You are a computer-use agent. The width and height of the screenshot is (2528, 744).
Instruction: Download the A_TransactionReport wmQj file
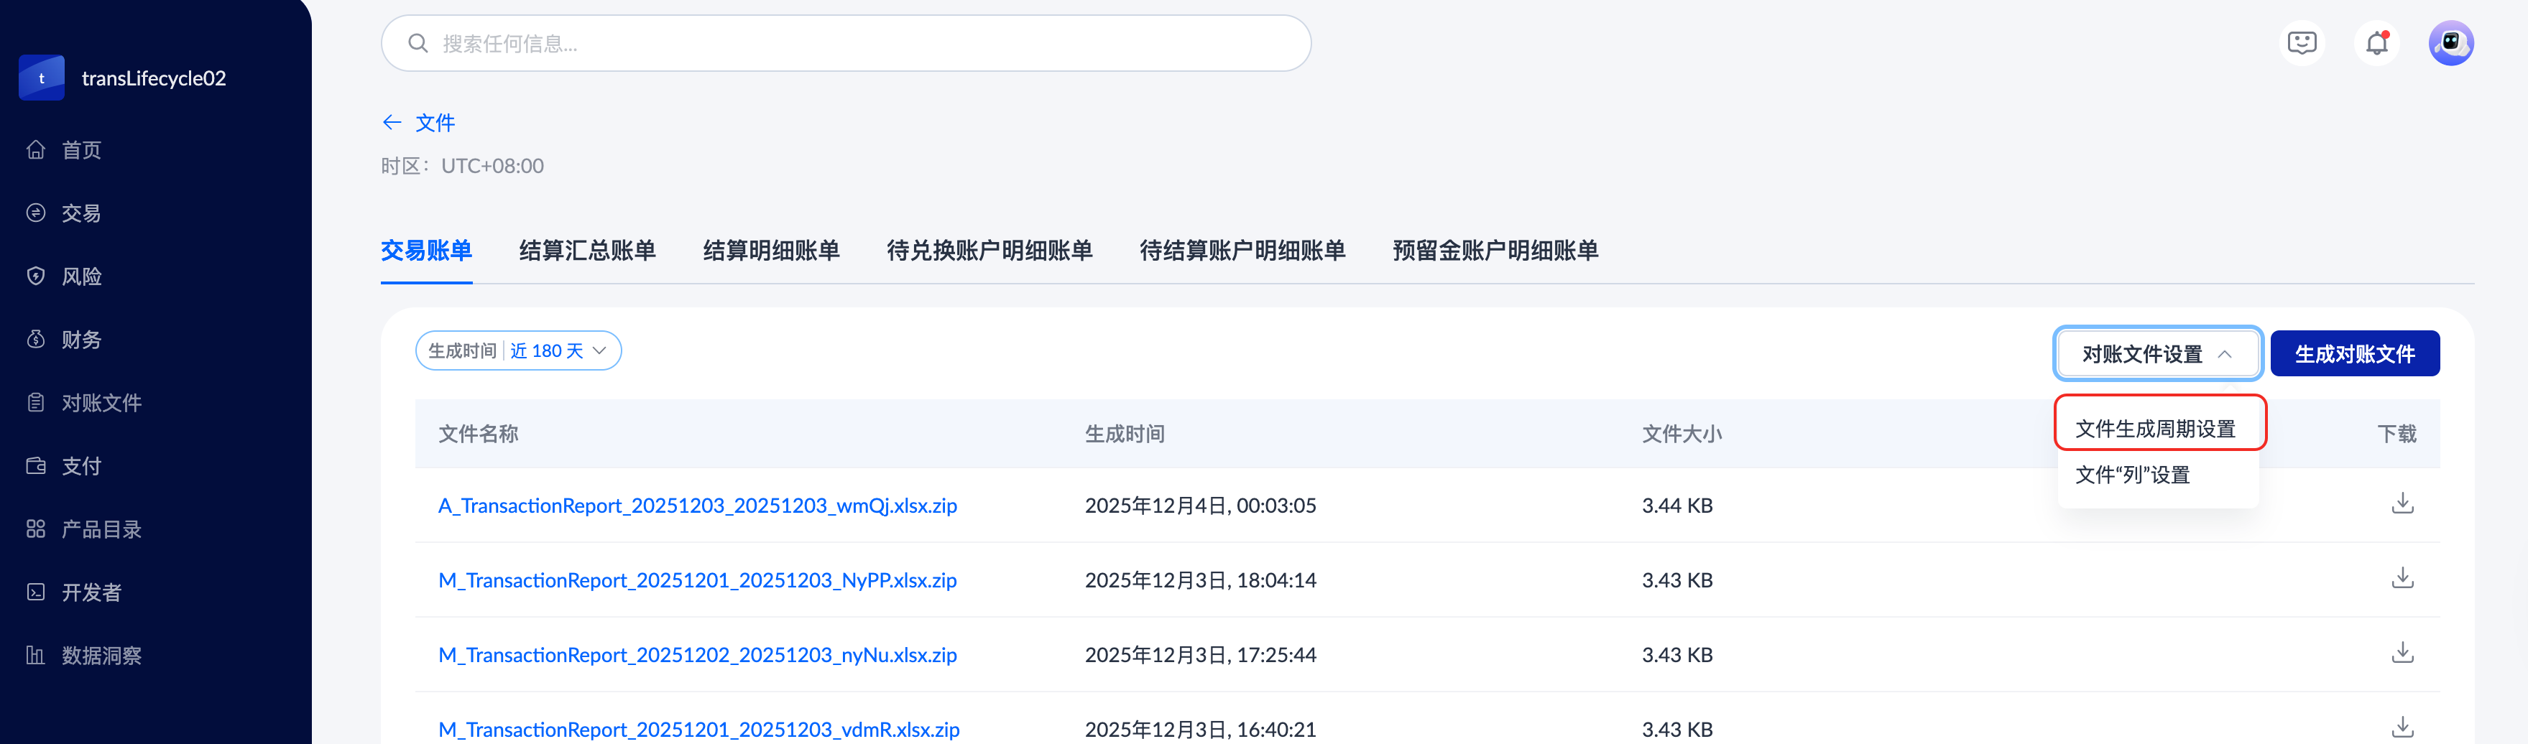(2402, 504)
